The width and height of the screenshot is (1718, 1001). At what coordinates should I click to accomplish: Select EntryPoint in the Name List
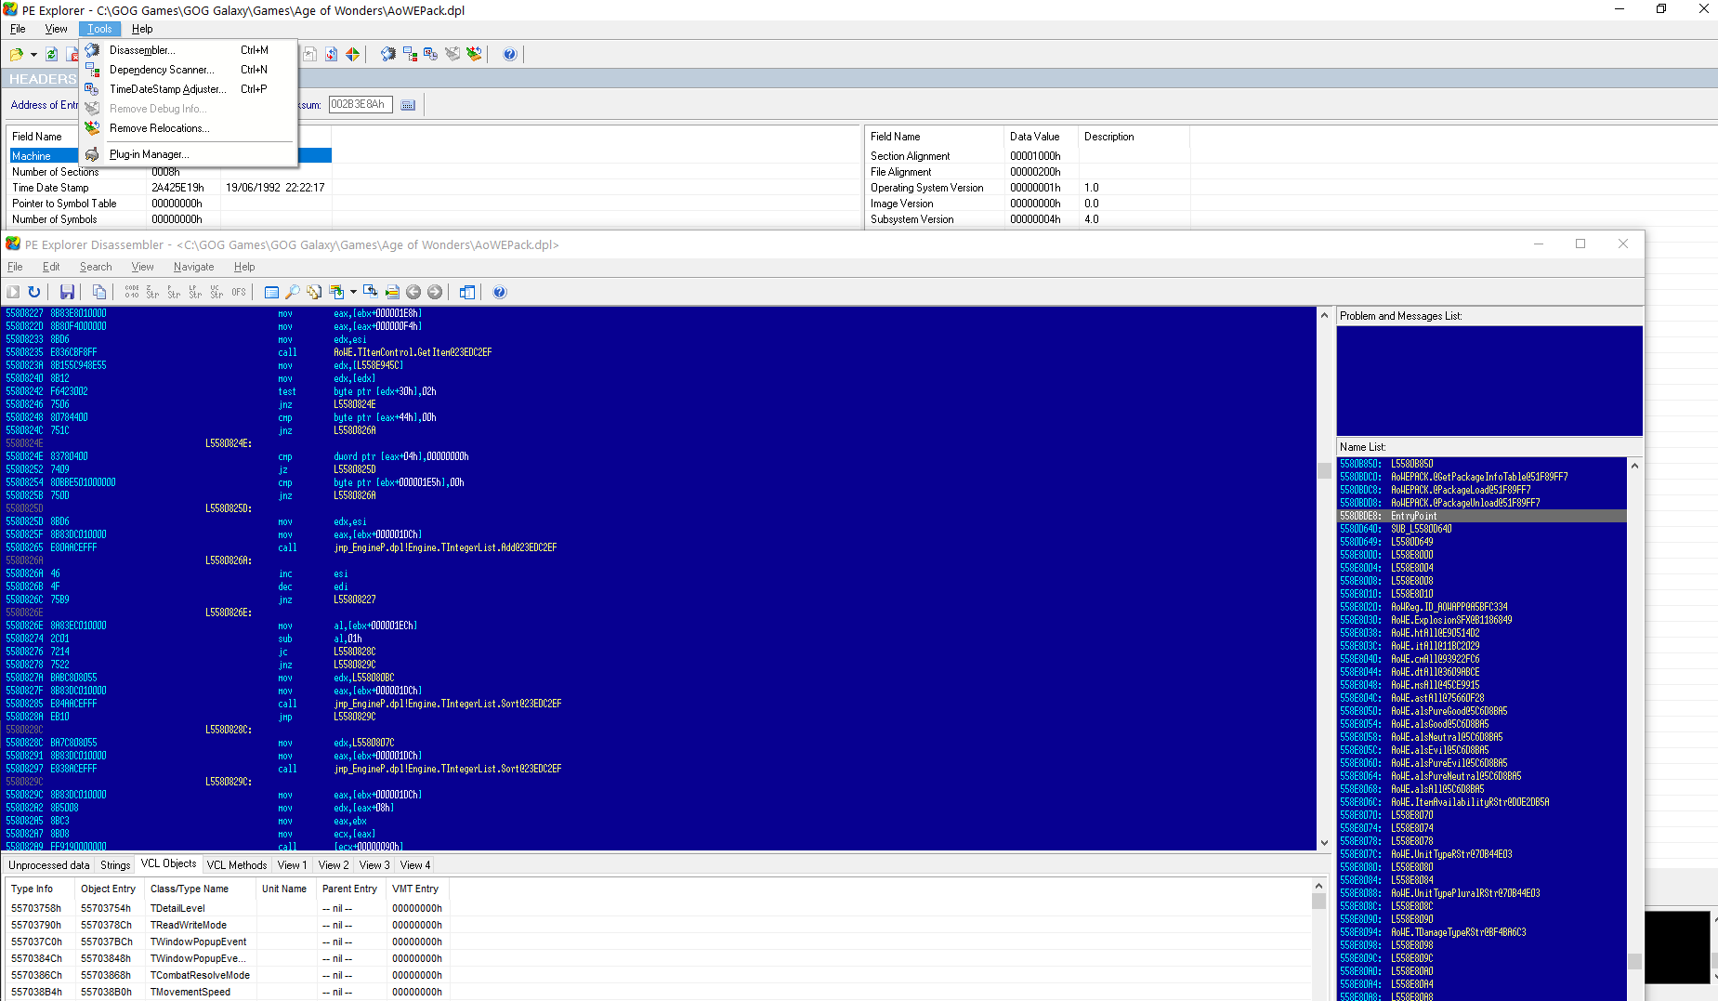click(1483, 516)
